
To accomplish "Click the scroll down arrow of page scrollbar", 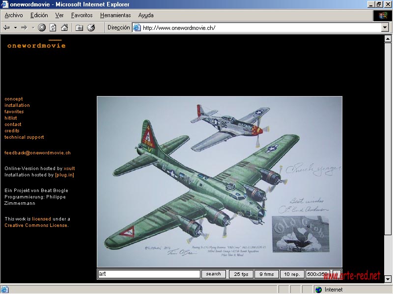I will pos(388,279).
